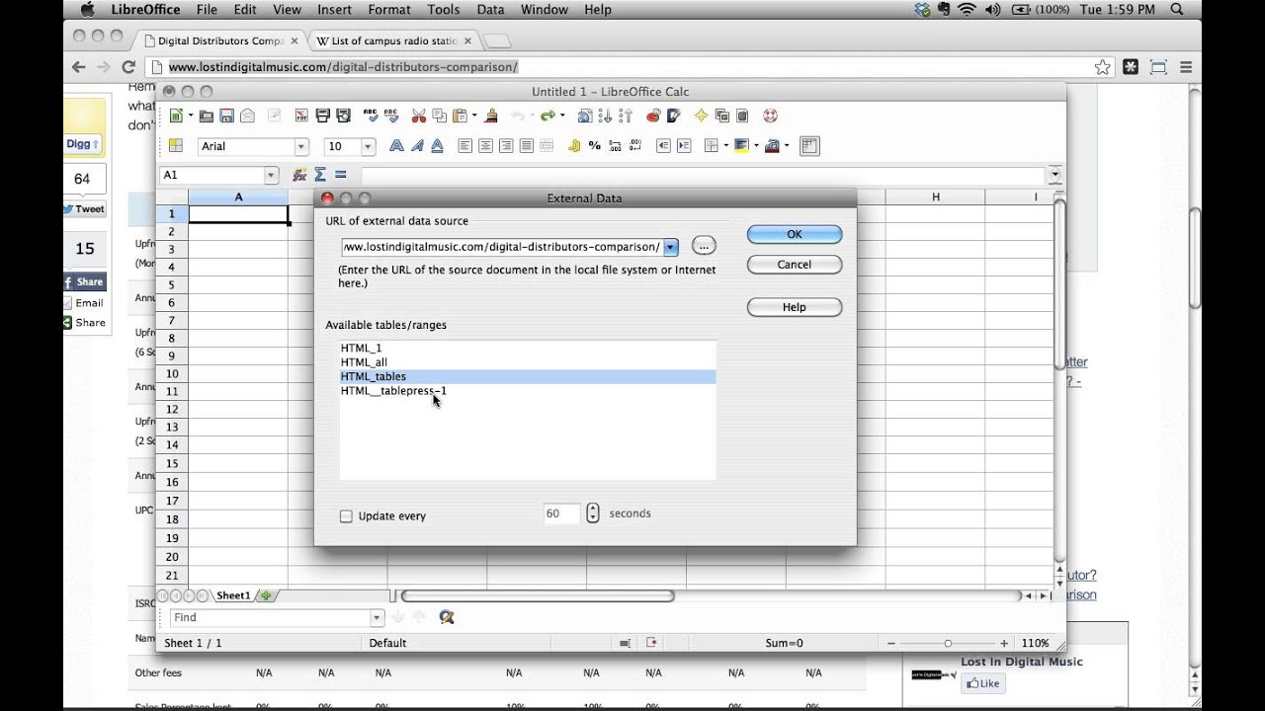Save the document with floppy disk icon
The image size is (1265, 711).
click(226, 116)
